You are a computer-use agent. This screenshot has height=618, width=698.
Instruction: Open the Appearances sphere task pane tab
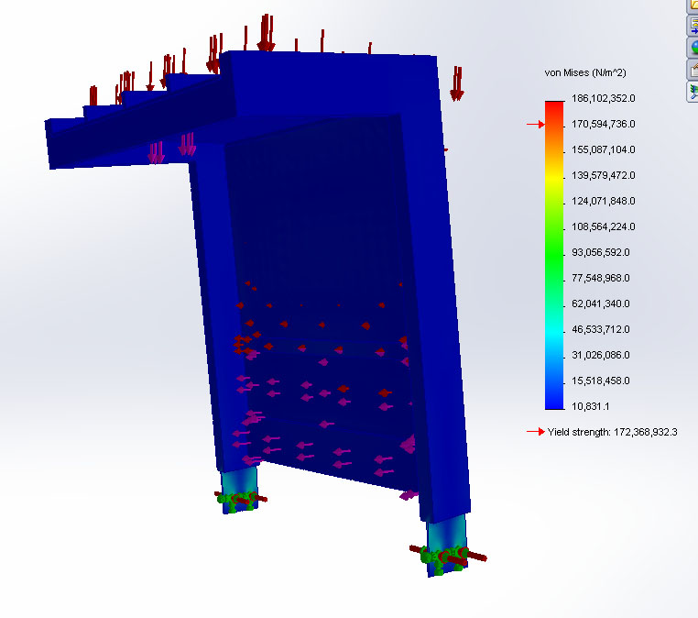(x=693, y=48)
